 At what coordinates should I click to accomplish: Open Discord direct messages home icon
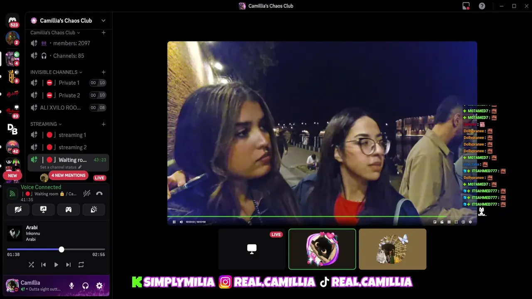[12, 20]
